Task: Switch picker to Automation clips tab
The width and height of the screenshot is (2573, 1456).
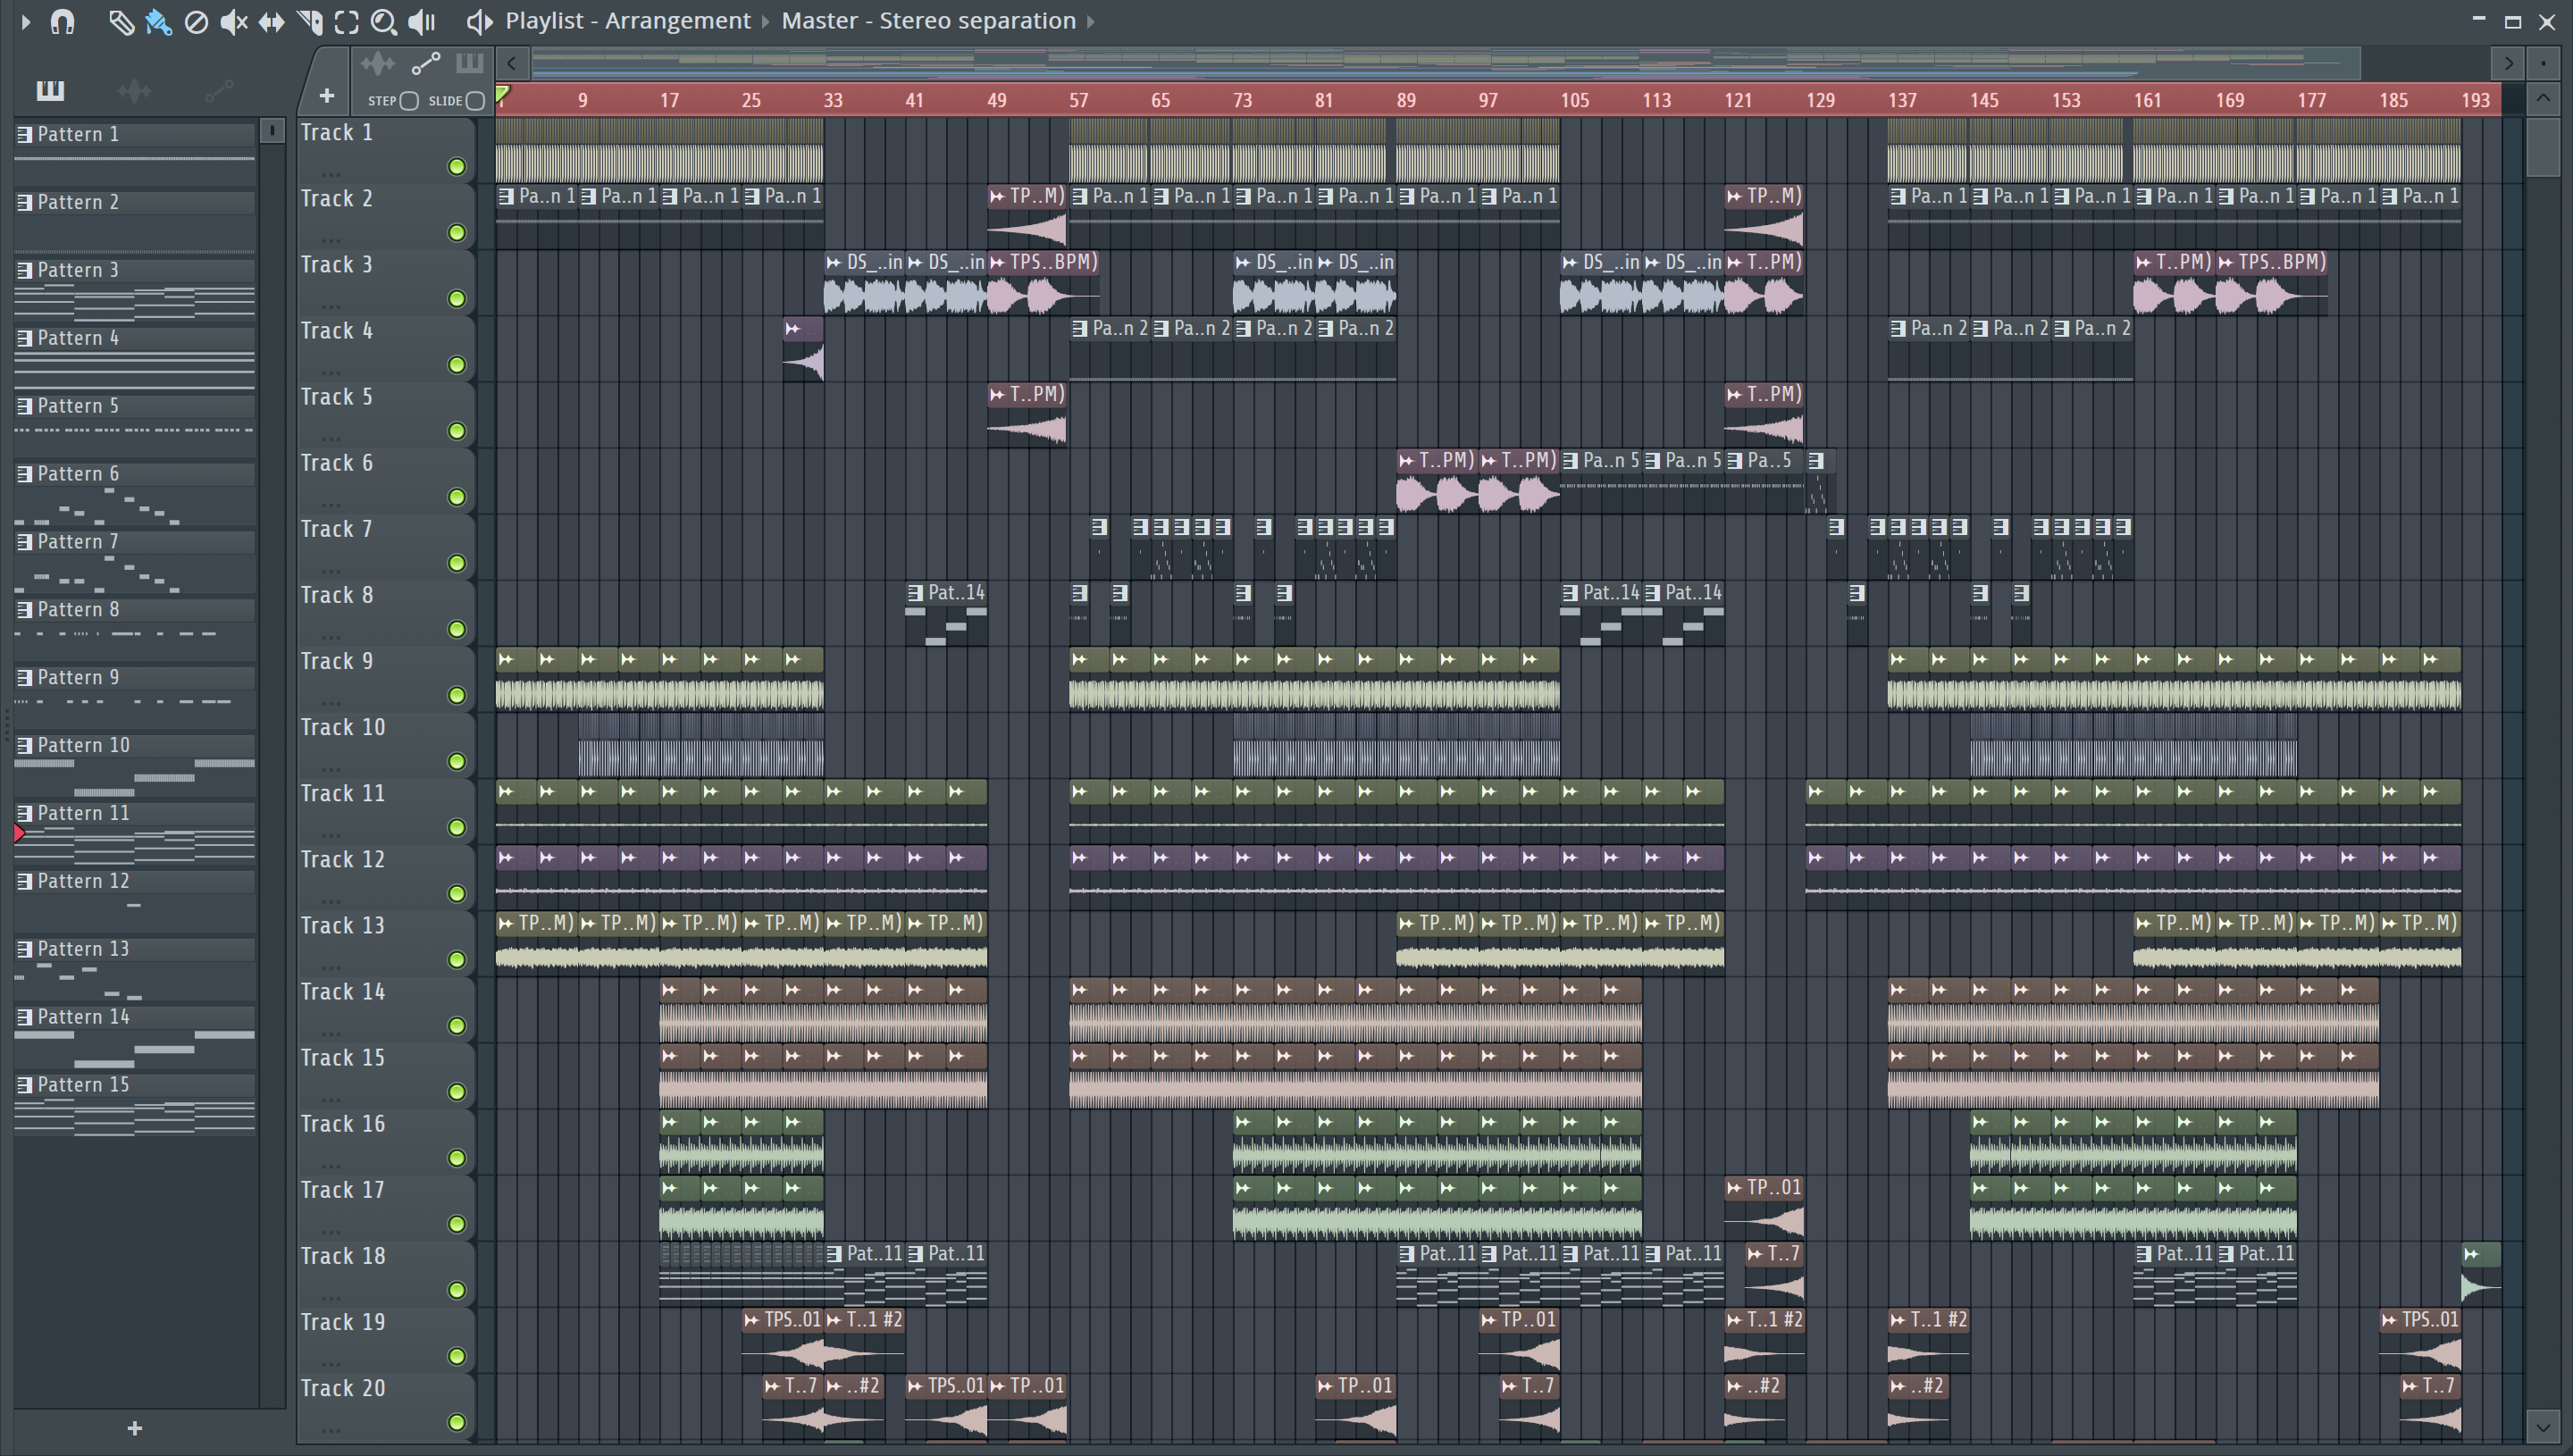Action: (219, 91)
